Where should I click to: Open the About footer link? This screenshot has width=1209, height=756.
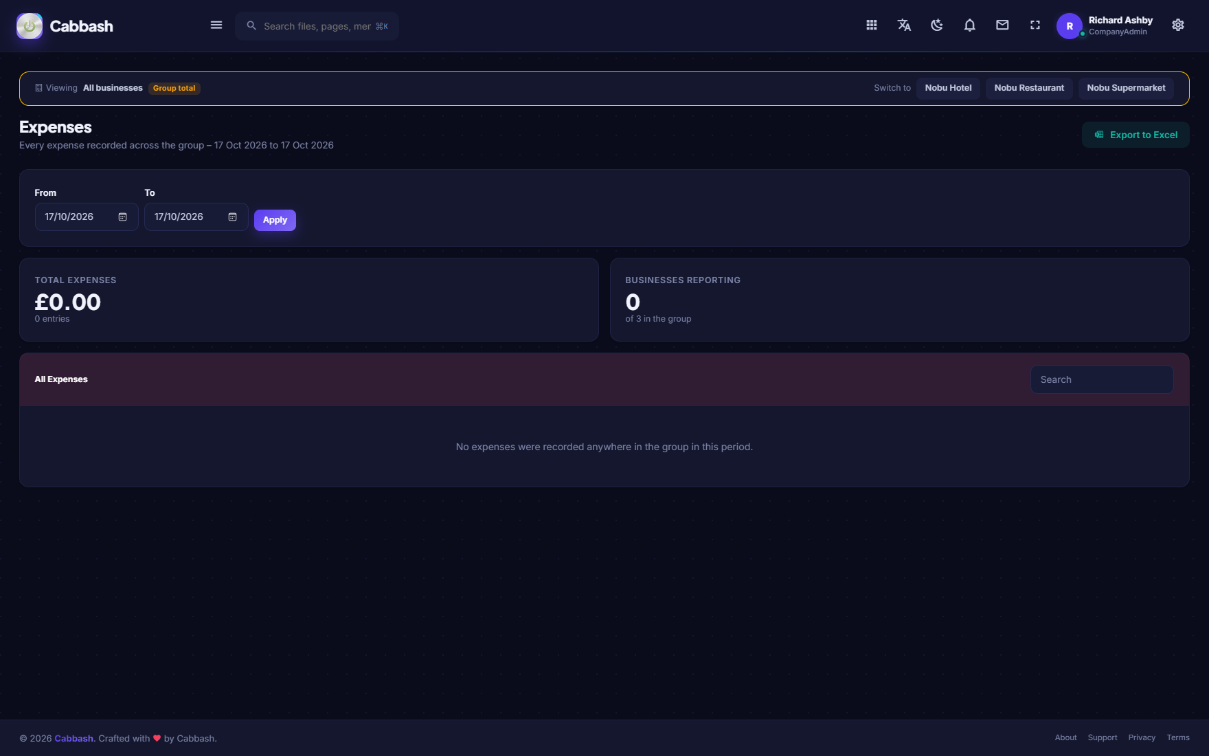(1065, 737)
